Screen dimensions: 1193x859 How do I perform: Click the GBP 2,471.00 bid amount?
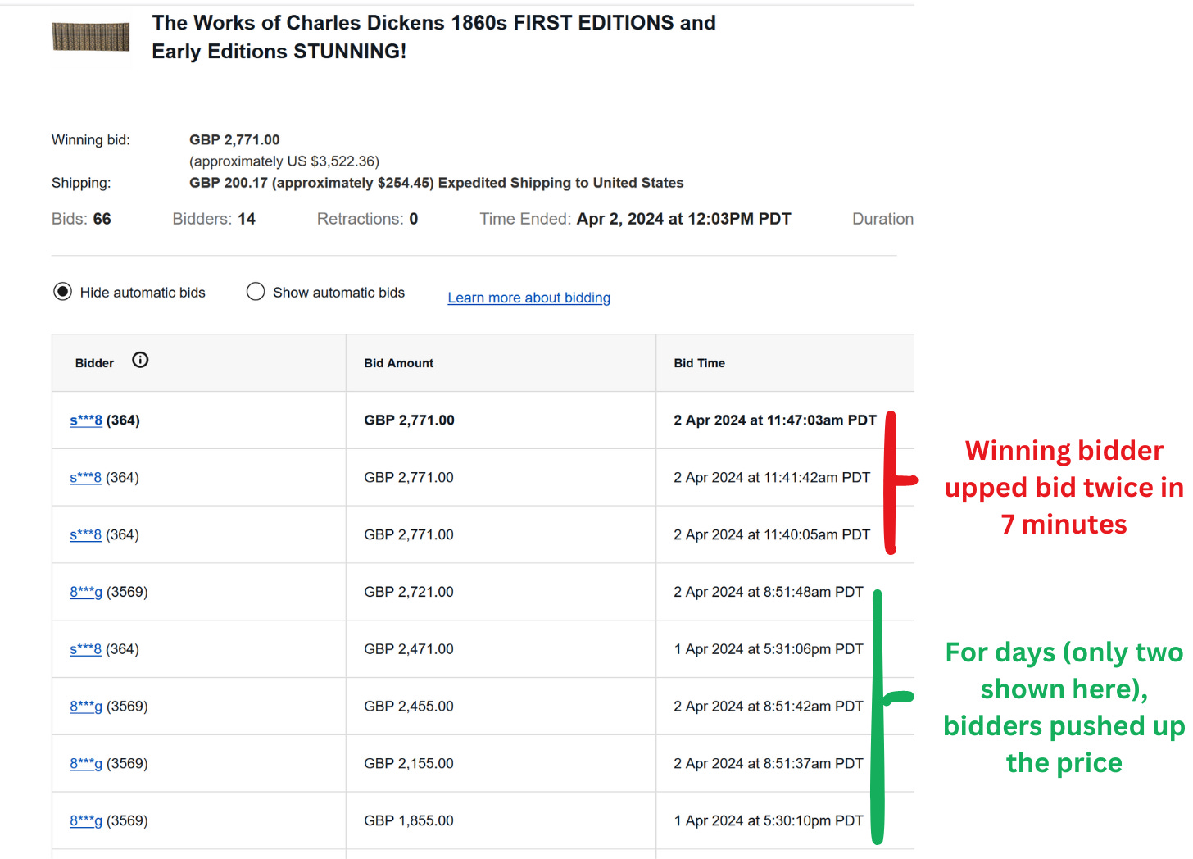click(409, 649)
